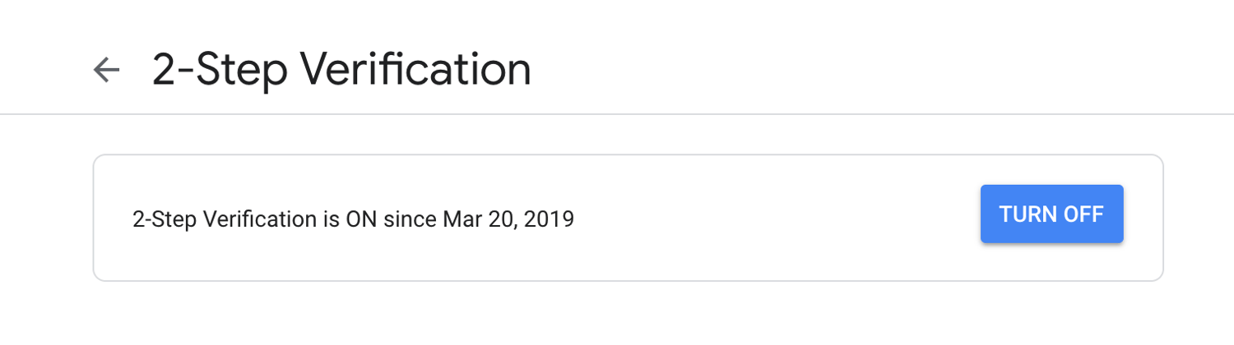The width and height of the screenshot is (1234, 345).
Task: Click the "2-Step Verification" page heading
Action: pyautogui.click(x=341, y=70)
